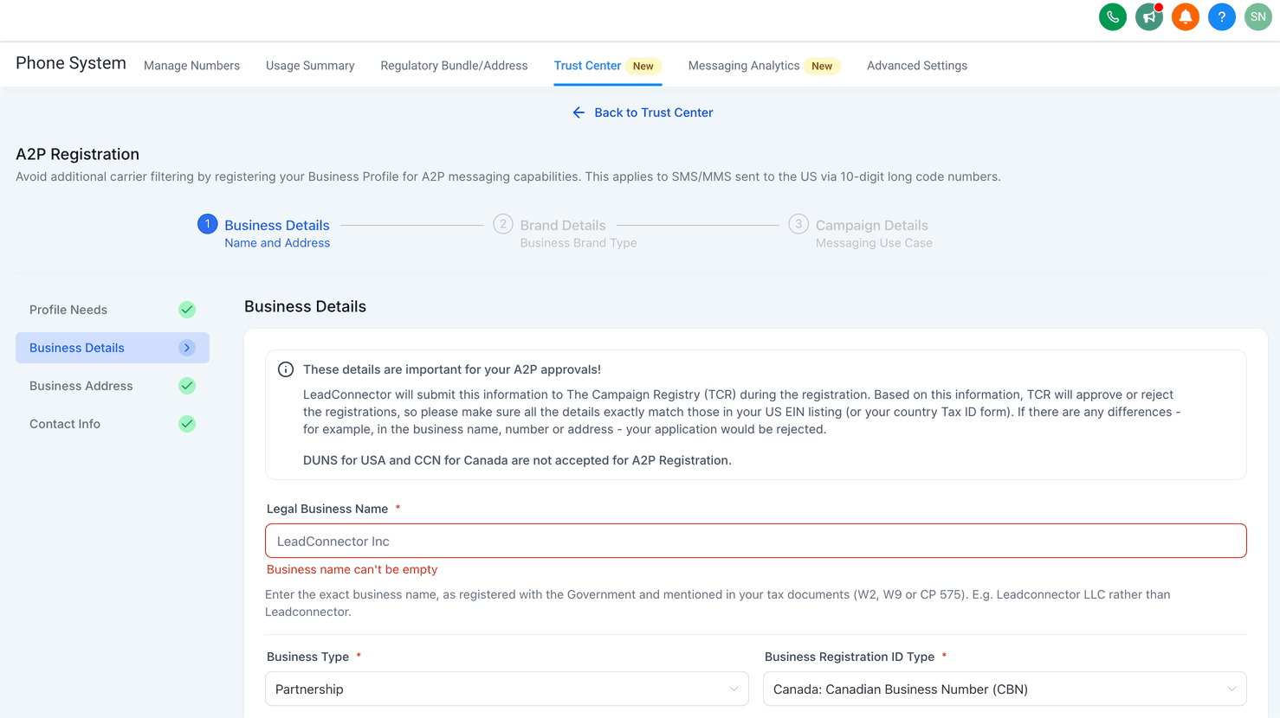This screenshot has height=718, width=1280.
Task: Click the Back to Trust Center link
Action: coord(653,112)
